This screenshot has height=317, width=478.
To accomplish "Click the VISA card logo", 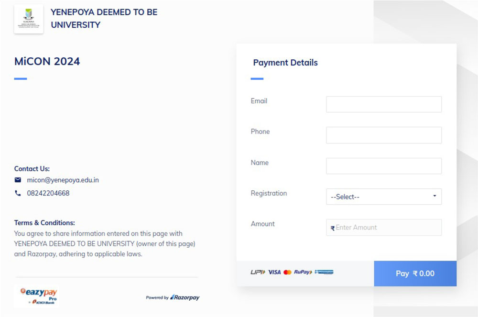I will 274,273.
